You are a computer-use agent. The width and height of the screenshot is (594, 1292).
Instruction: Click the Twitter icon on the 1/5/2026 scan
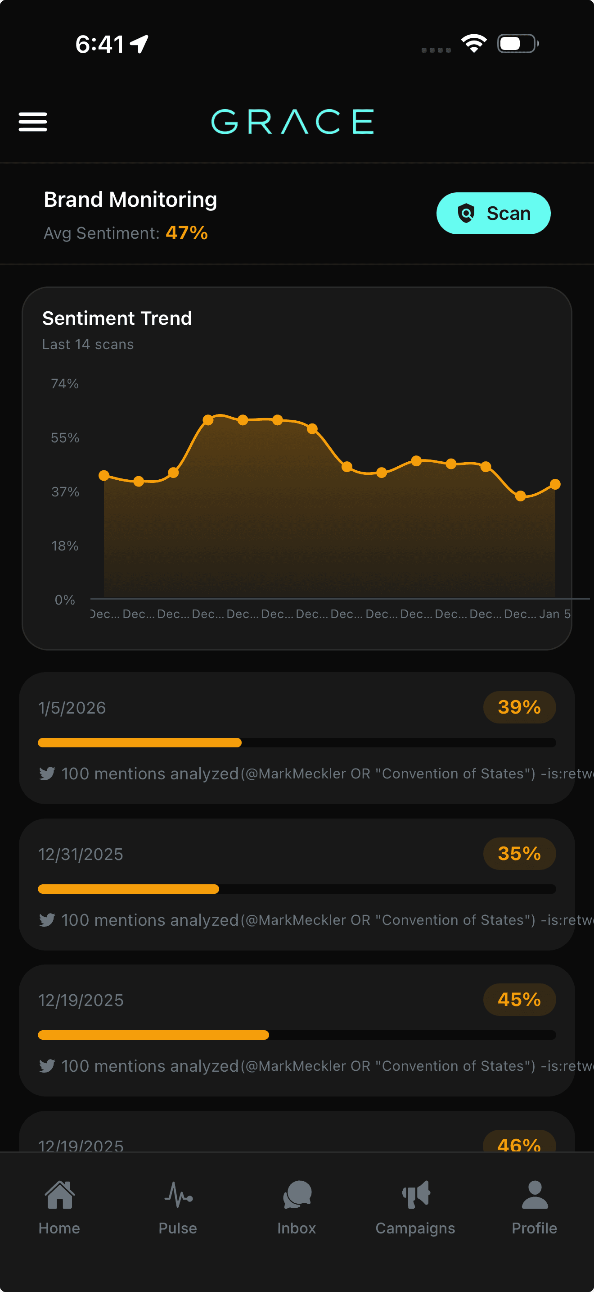pos(47,774)
